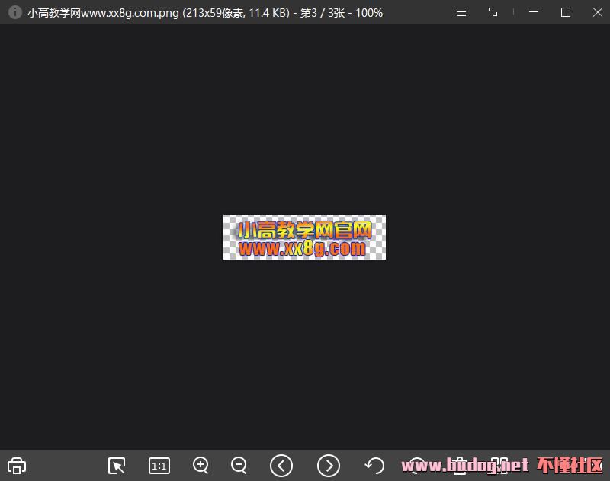610x481 pixels.
Task: Open the hamburger menu in the title bar
Action: click(461, 12)
